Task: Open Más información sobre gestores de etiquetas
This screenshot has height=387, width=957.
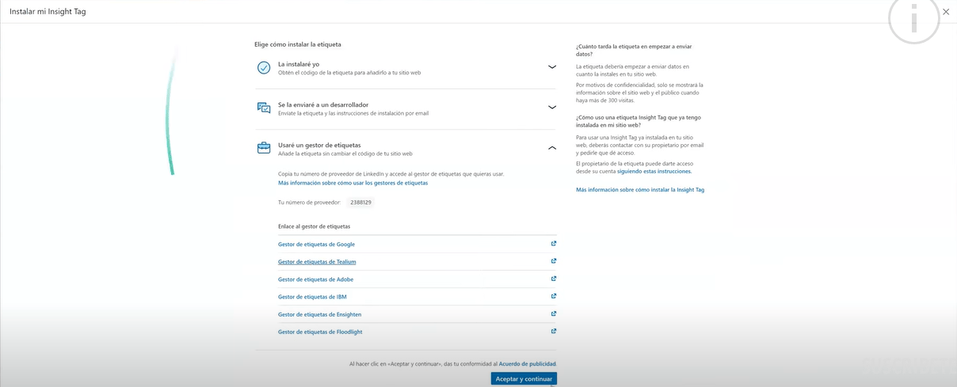Action: pos(353,183)
